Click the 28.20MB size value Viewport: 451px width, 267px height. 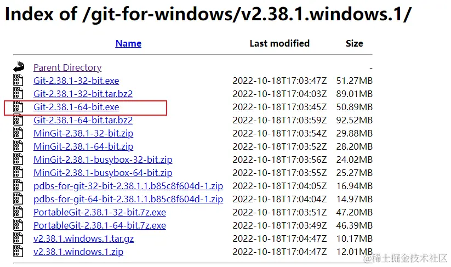(x=355, y=146)
